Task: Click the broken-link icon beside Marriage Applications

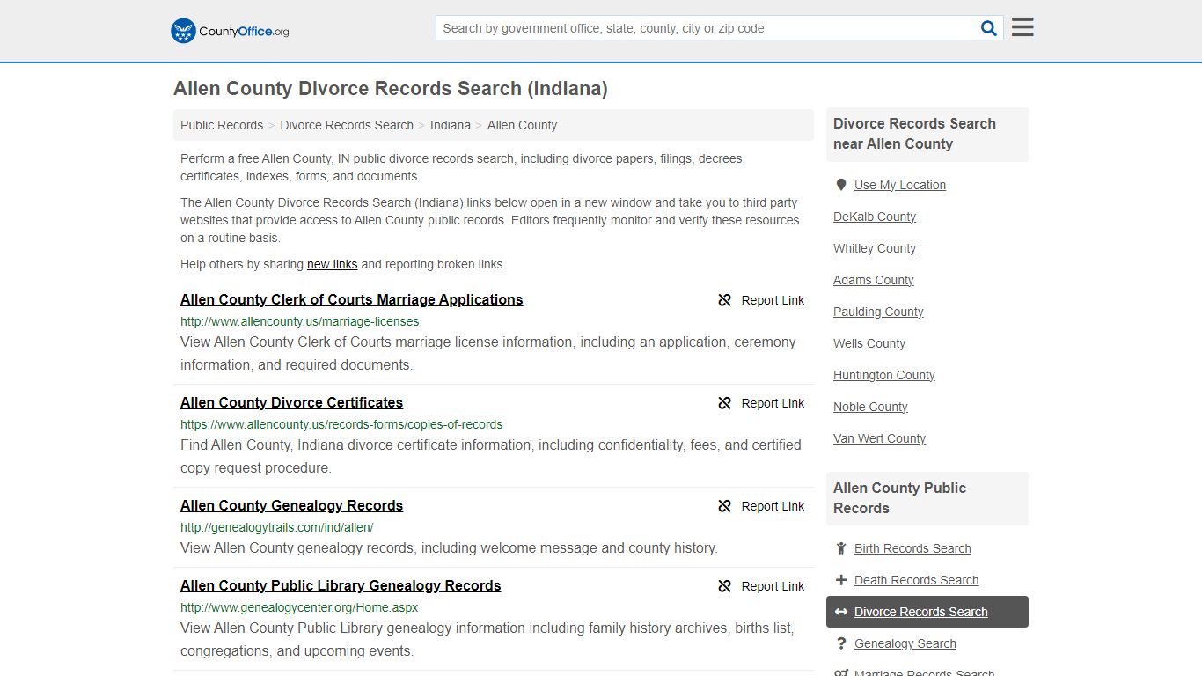Action: coord(725,300)
